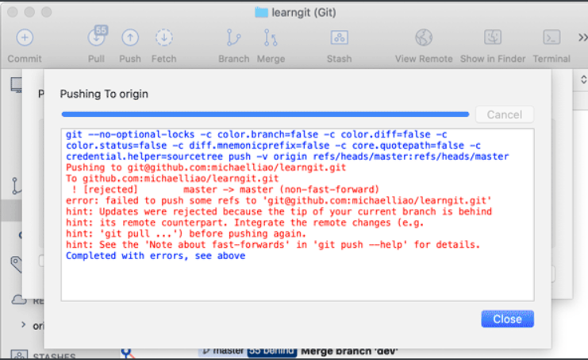The width and height of the screenshot is (588, 360).
Task: Click 'Completed with errors, see above' line
Action: (156, 256)
